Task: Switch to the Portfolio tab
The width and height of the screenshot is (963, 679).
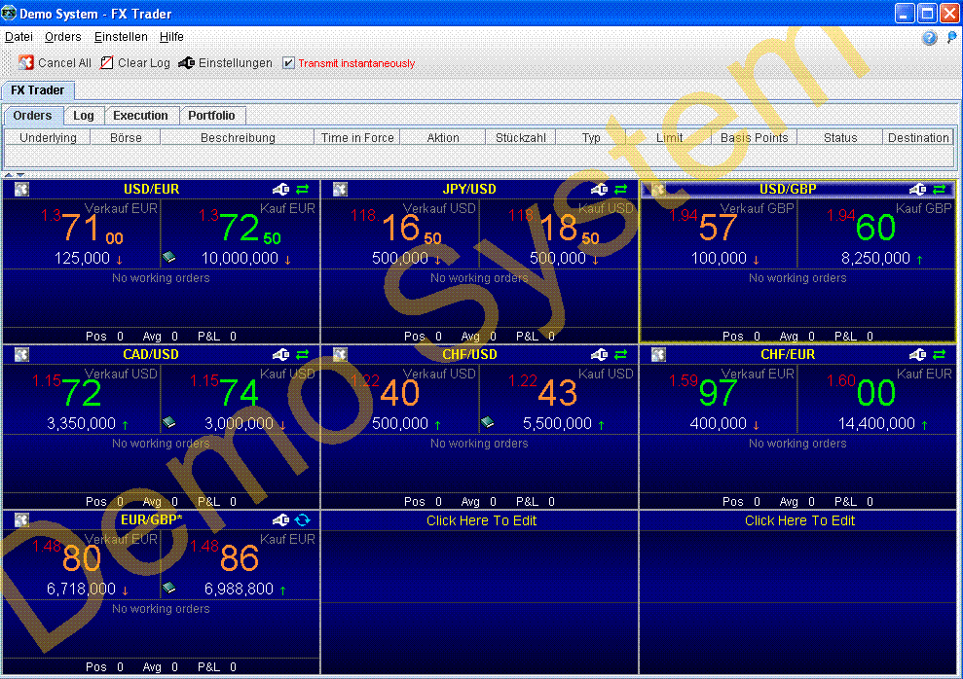Action: [211, 116]
